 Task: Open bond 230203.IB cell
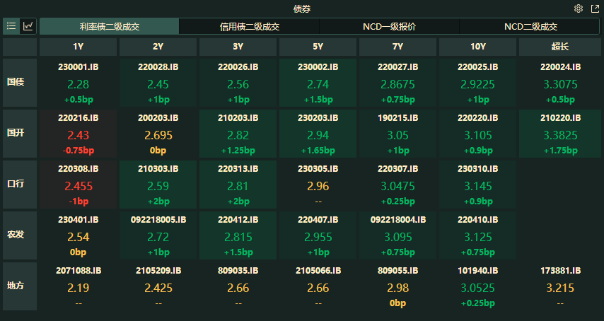coord(318,133)
